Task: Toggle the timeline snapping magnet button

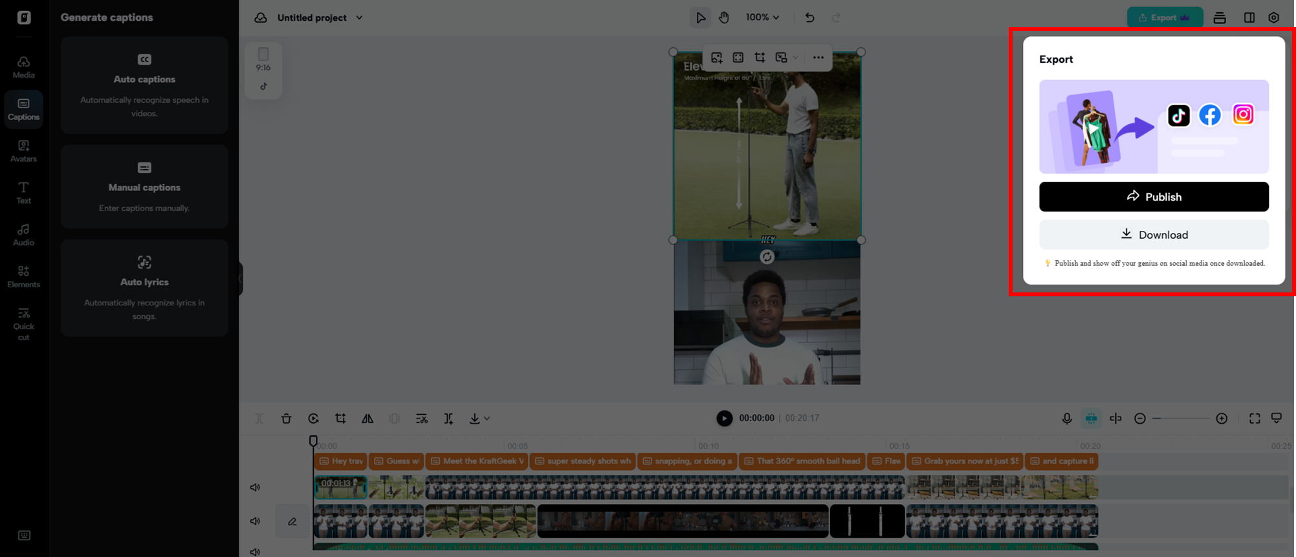Action: (x=1092, y=419)
